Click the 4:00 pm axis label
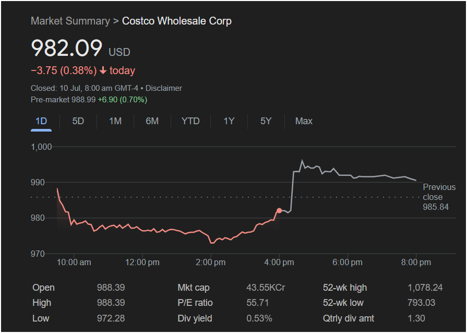Viewport: 467px width, 333px height. [x=279, y=263]
